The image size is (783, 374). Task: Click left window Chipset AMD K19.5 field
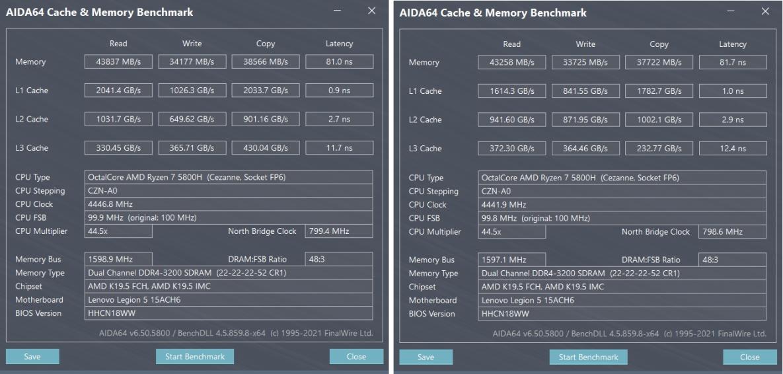pyautogui.click(x=229, y=286)
